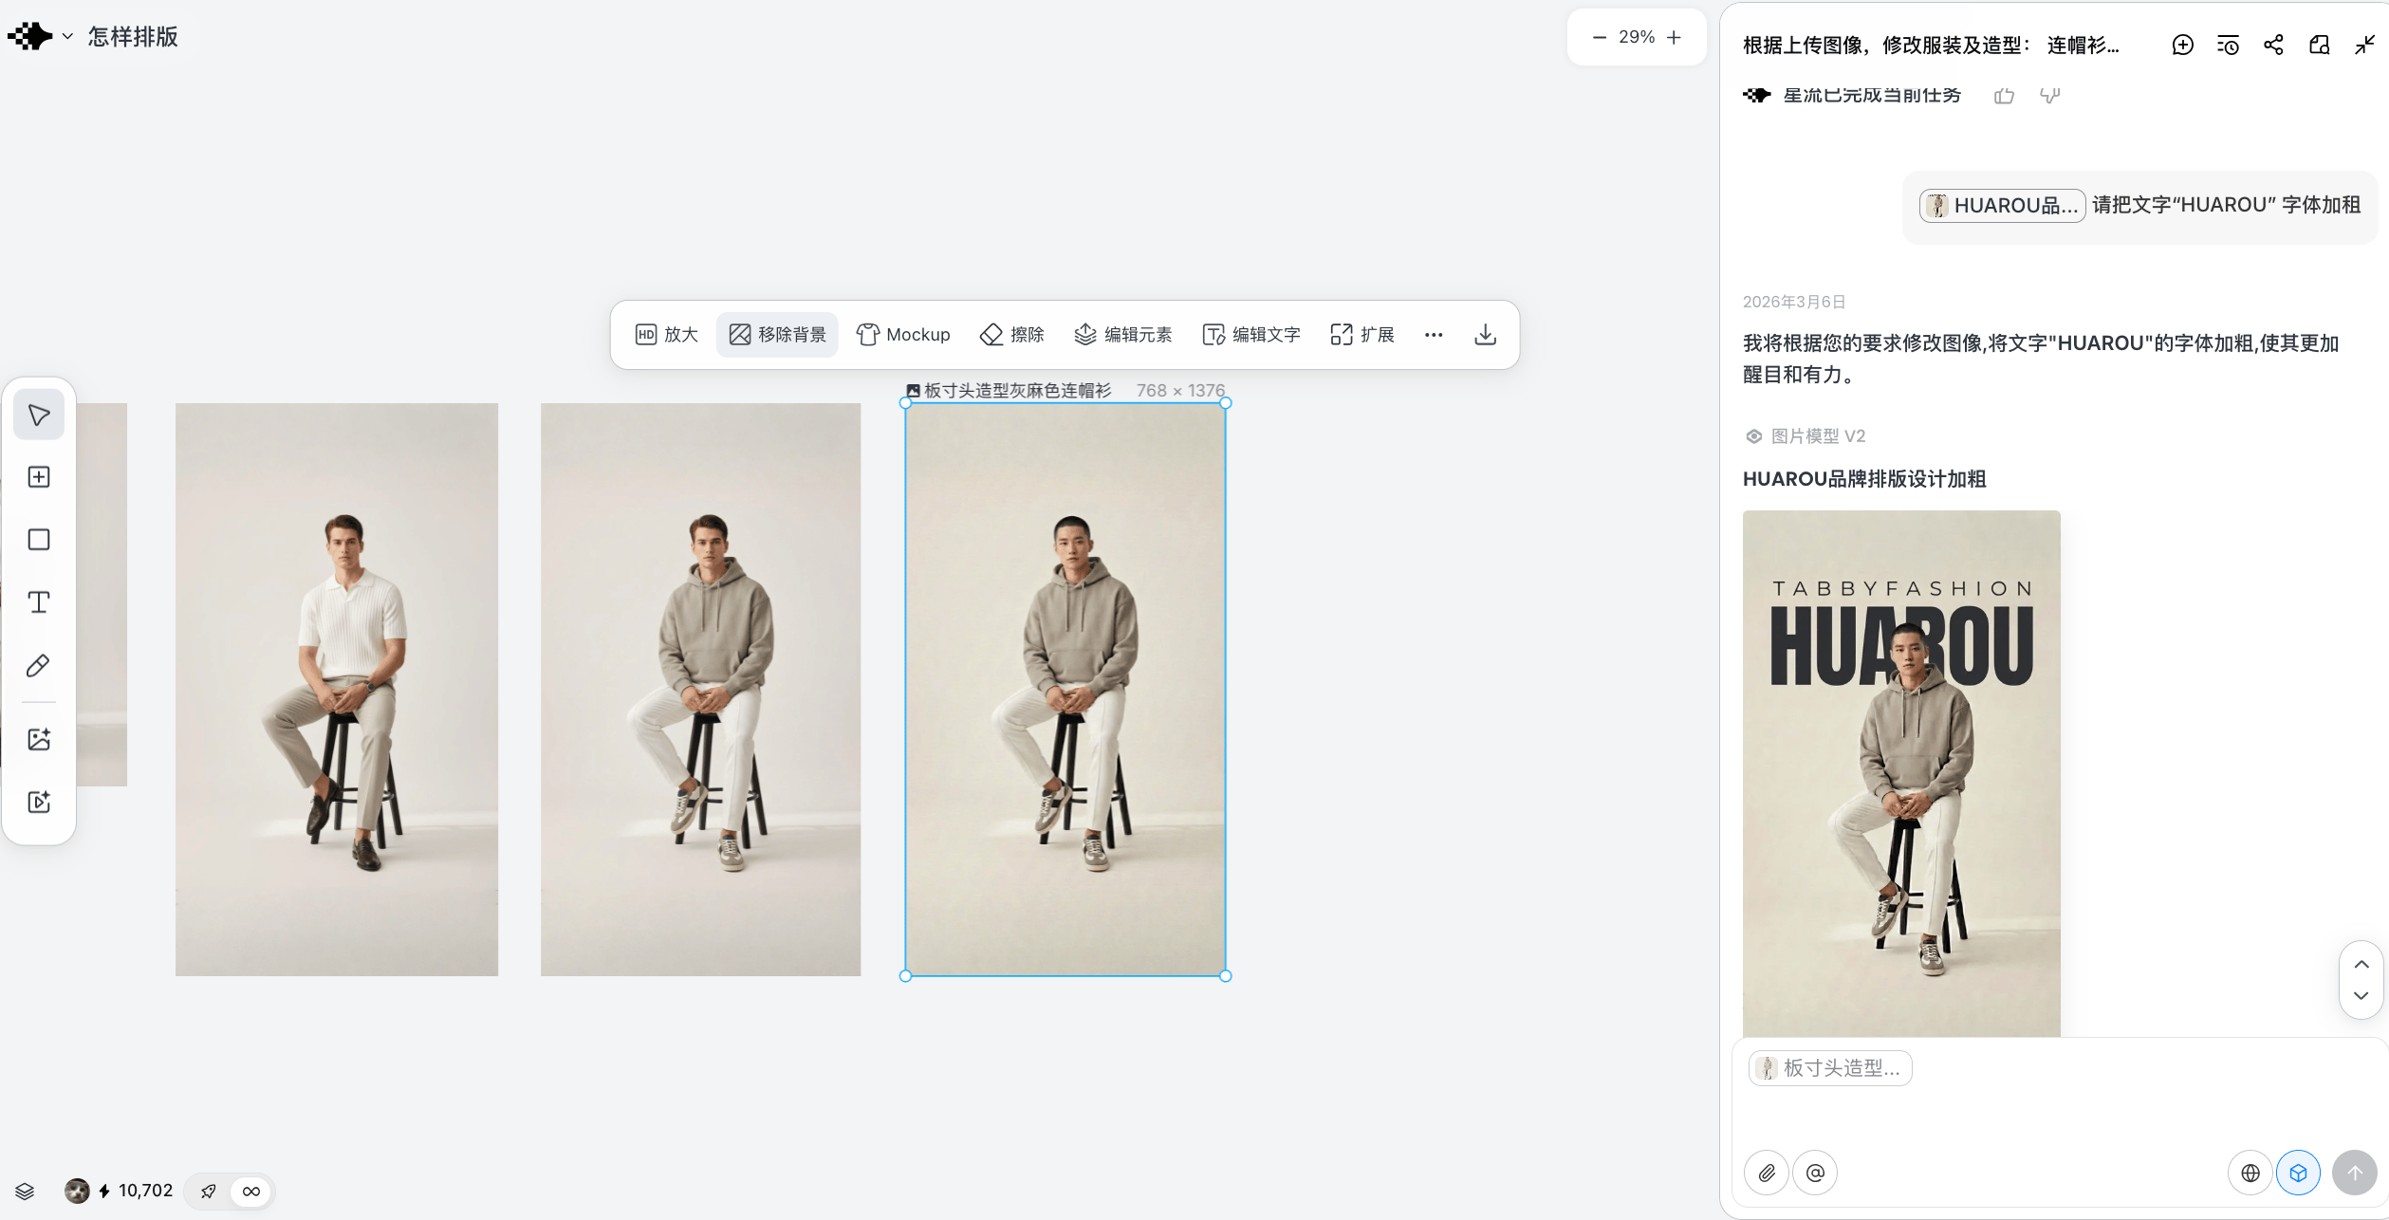Start a new chat conversation
The image size is (2389, 1220).
click(x=2183, y=45)
